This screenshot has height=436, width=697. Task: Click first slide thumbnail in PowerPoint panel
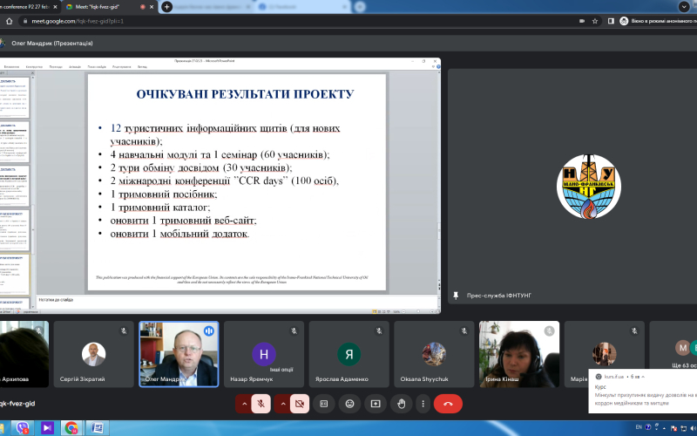tap(15, 97)
